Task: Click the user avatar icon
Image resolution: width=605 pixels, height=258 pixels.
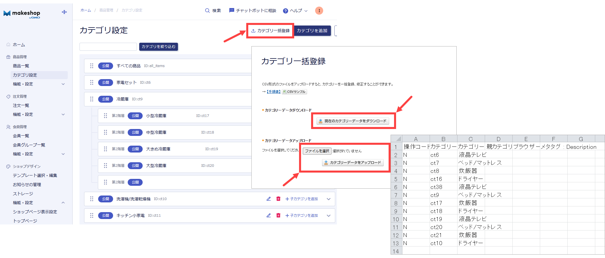Action: [x=319, y=11]
